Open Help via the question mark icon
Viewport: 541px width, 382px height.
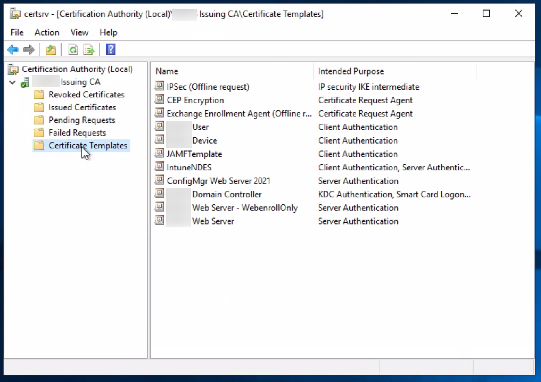point(111,50)
